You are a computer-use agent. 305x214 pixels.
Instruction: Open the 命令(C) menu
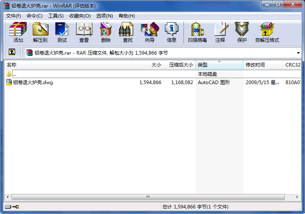pyautogui.click(x=34, y=16)
